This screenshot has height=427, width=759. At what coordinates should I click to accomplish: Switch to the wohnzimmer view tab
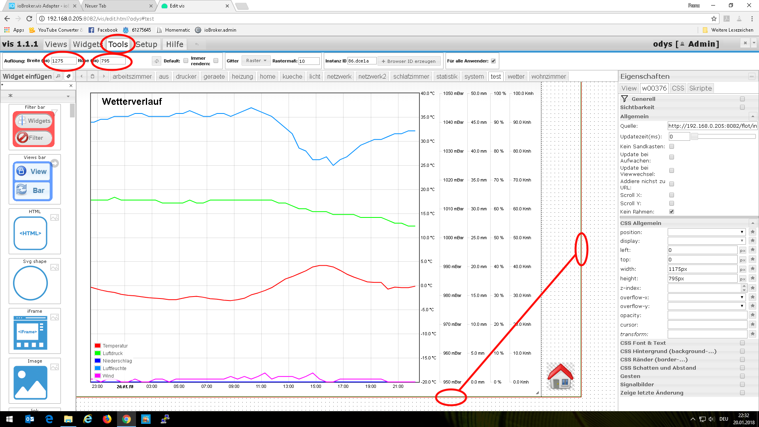[548, 76]
